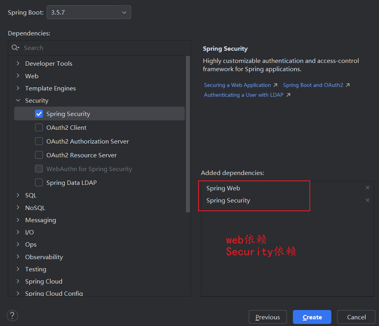
Task: Remove Spring Security from added dependencies
Action: pos(368,200)
